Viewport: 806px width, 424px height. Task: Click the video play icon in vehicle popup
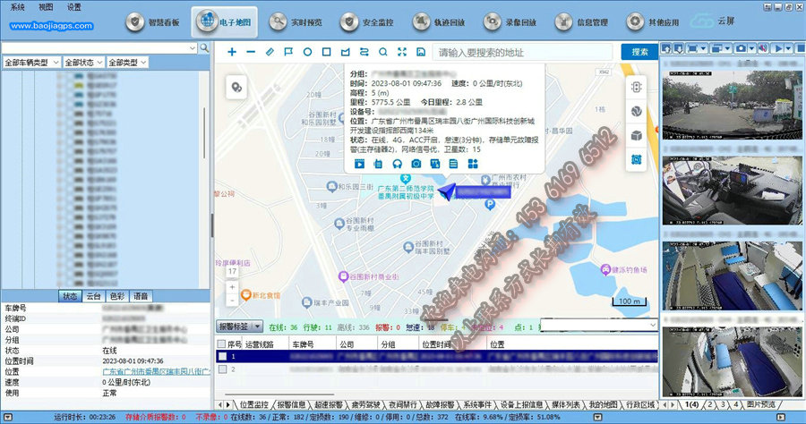(359, 164)
